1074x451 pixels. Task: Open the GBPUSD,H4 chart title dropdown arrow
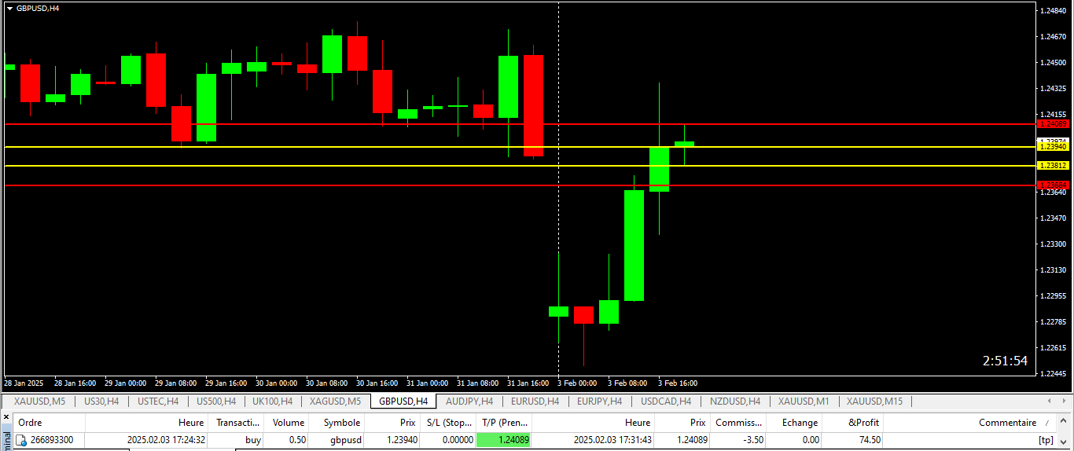9,8
